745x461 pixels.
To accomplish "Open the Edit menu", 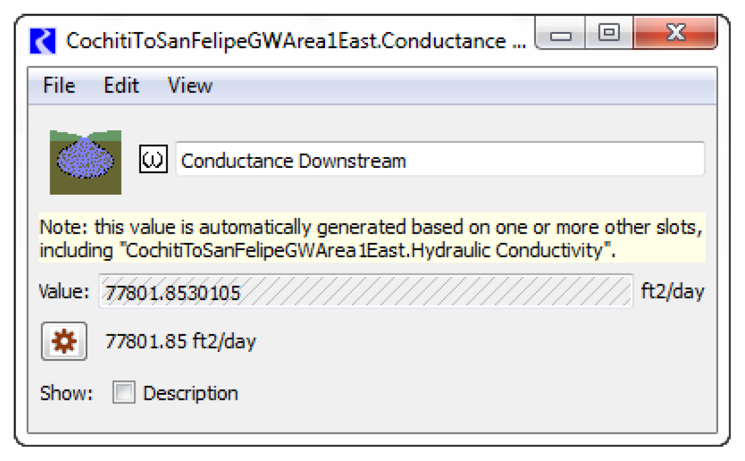I will [x=121, y=86].
